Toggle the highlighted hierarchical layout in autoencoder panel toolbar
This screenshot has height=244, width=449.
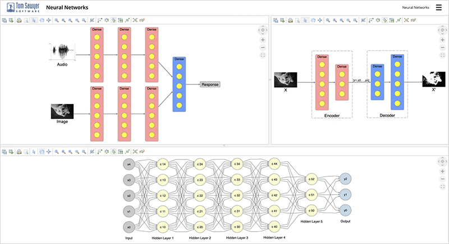click(385, 20)
